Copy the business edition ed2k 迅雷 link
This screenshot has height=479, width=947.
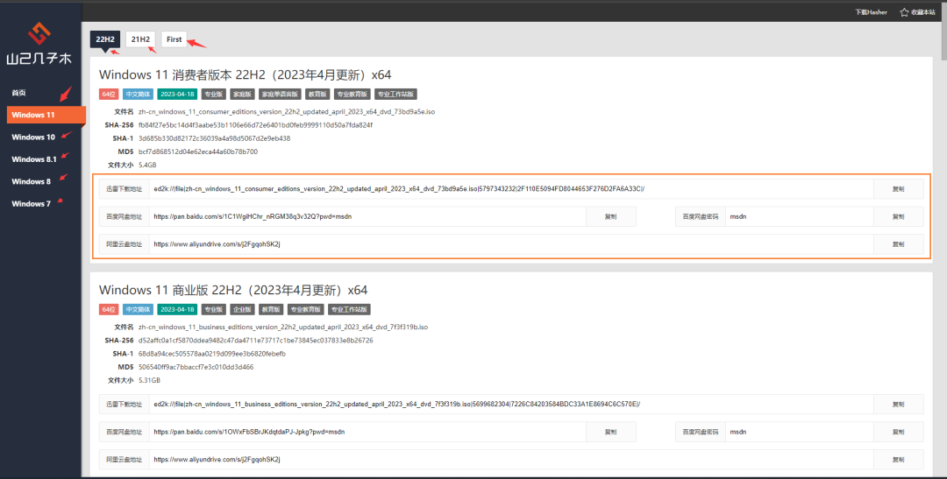tap(898, 405)
